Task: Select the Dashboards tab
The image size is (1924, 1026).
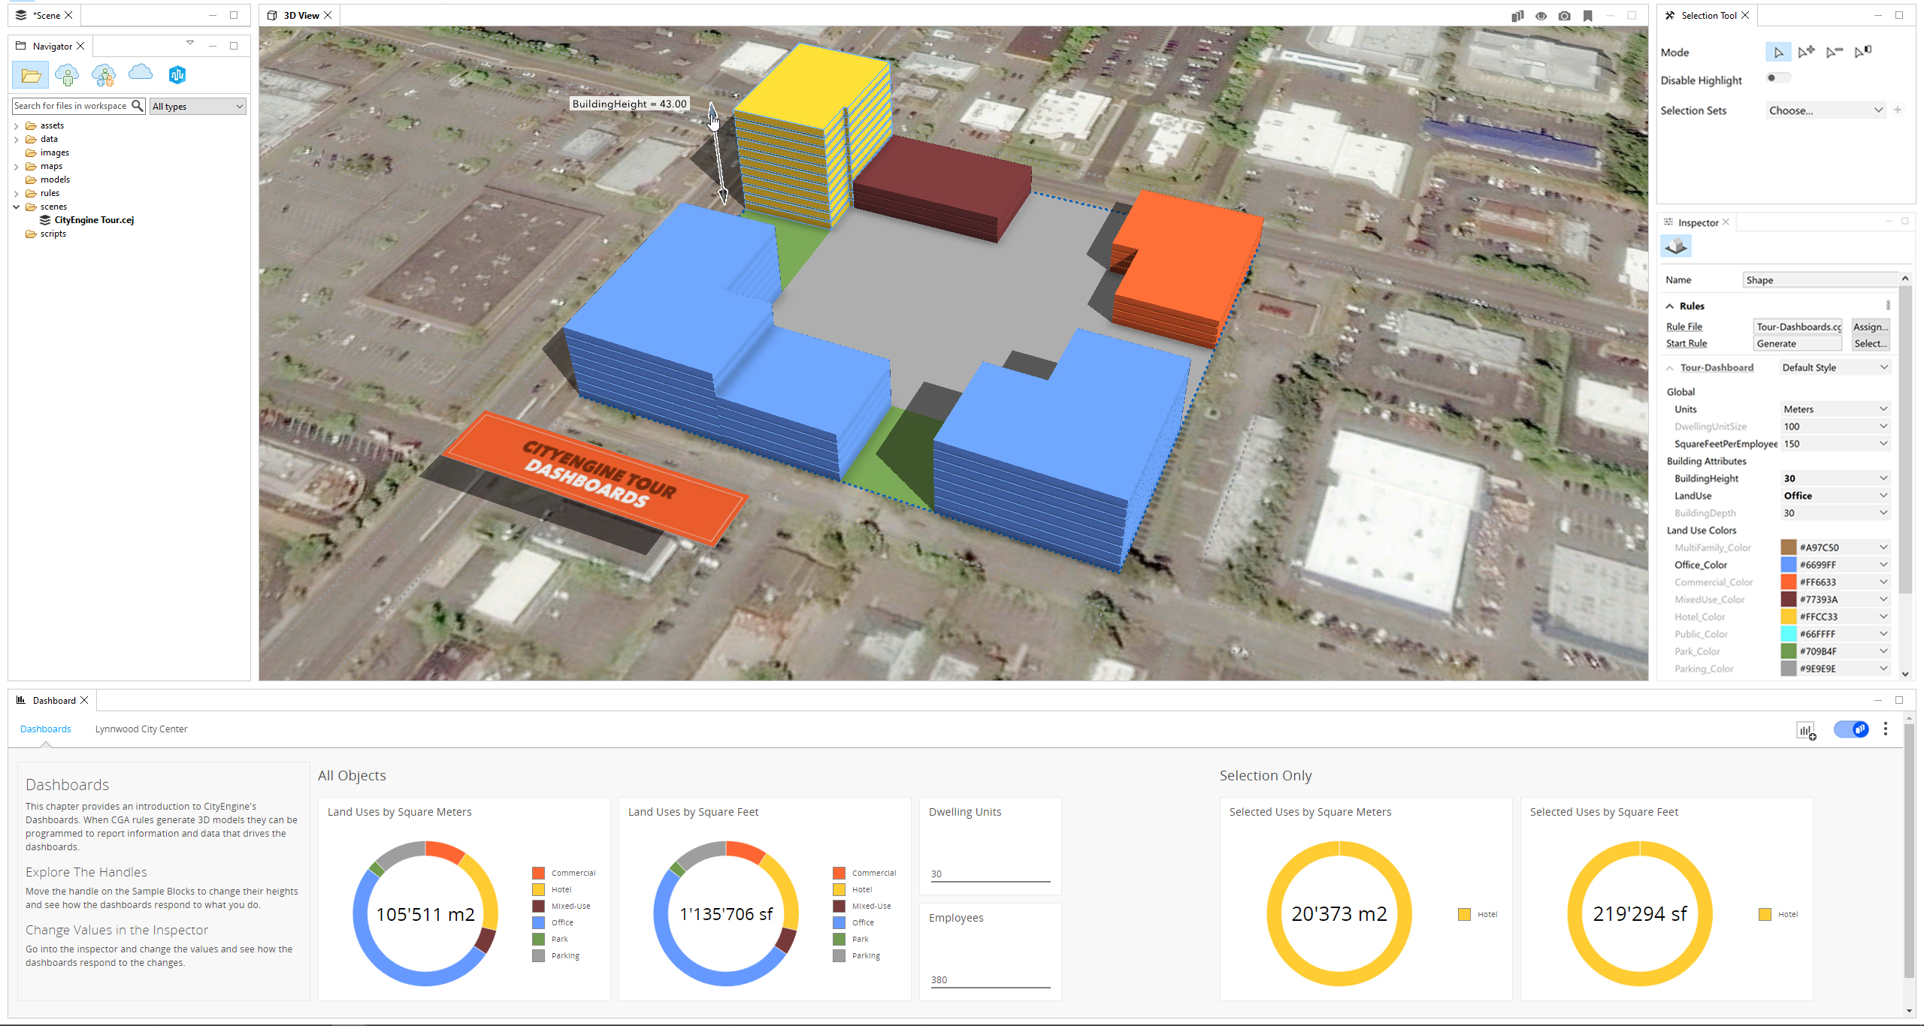Action: [x=46, y=729]
